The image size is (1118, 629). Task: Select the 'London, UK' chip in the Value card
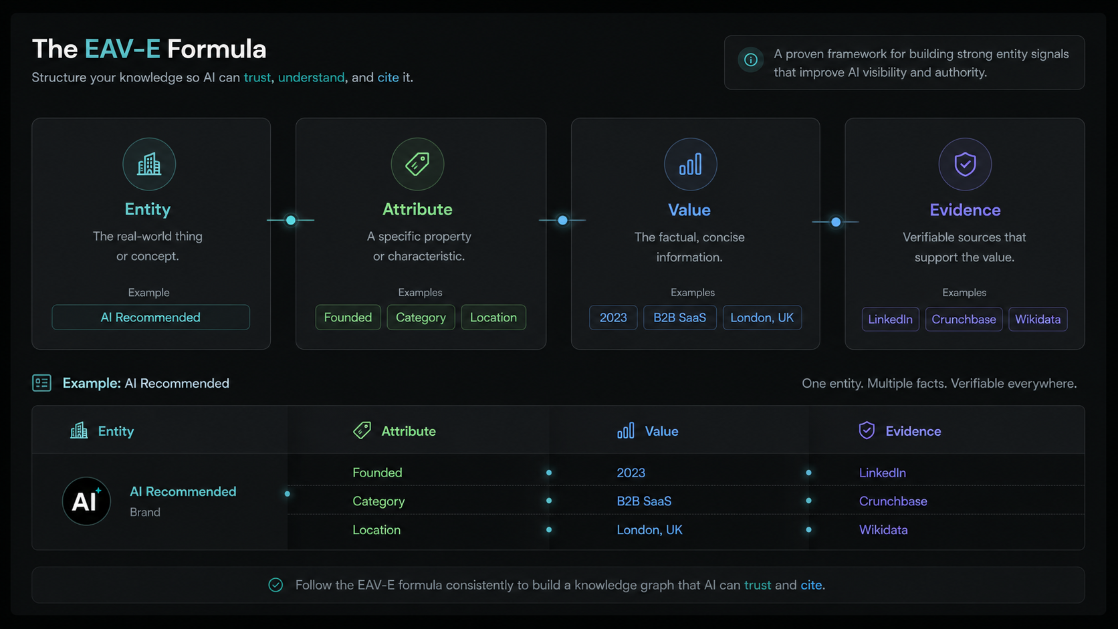pyautogui.click(x=762, y=318)
